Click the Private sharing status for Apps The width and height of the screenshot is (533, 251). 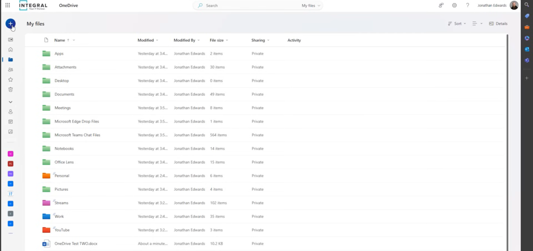point(257,54)
